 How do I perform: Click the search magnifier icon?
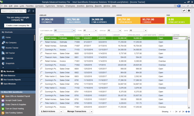(x=29, y=11)
